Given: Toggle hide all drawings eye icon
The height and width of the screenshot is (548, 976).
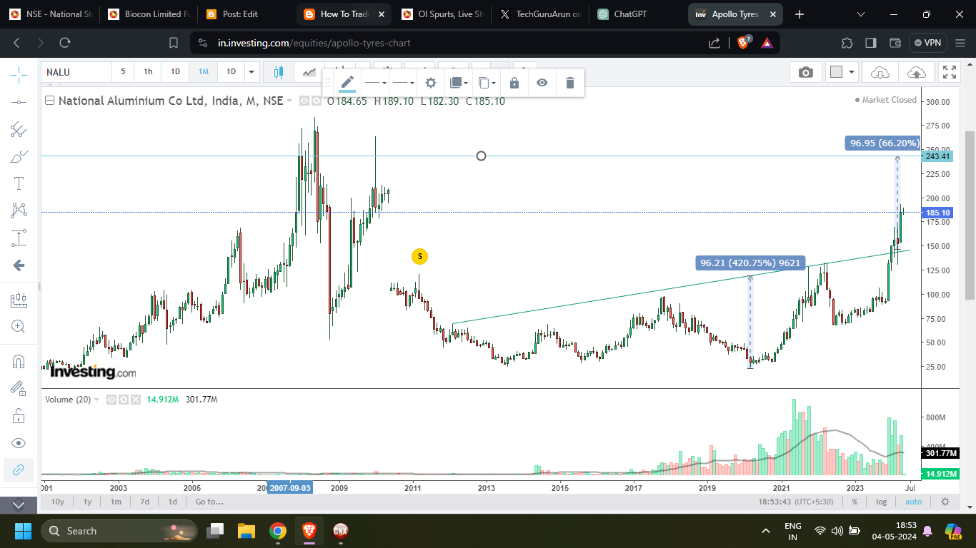Looking at the screenshot, I should (x=19, y=442).
